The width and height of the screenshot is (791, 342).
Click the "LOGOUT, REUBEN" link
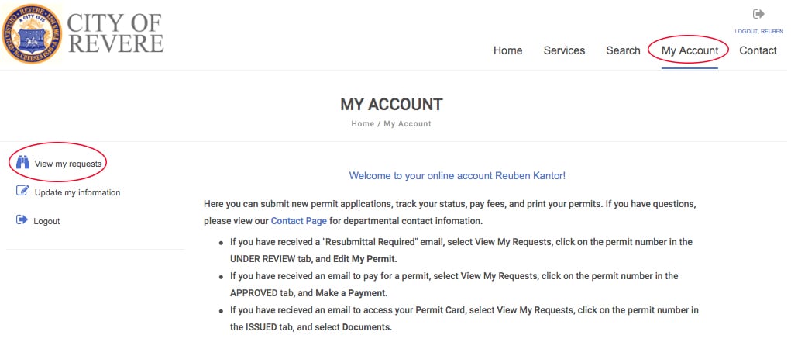(x=758, y=31)
